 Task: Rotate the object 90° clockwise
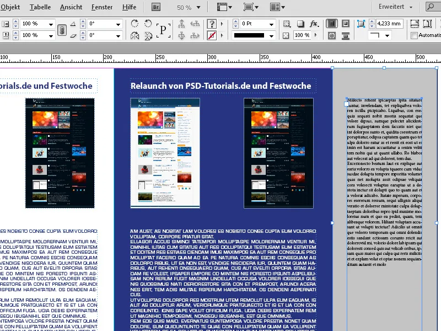135,23
